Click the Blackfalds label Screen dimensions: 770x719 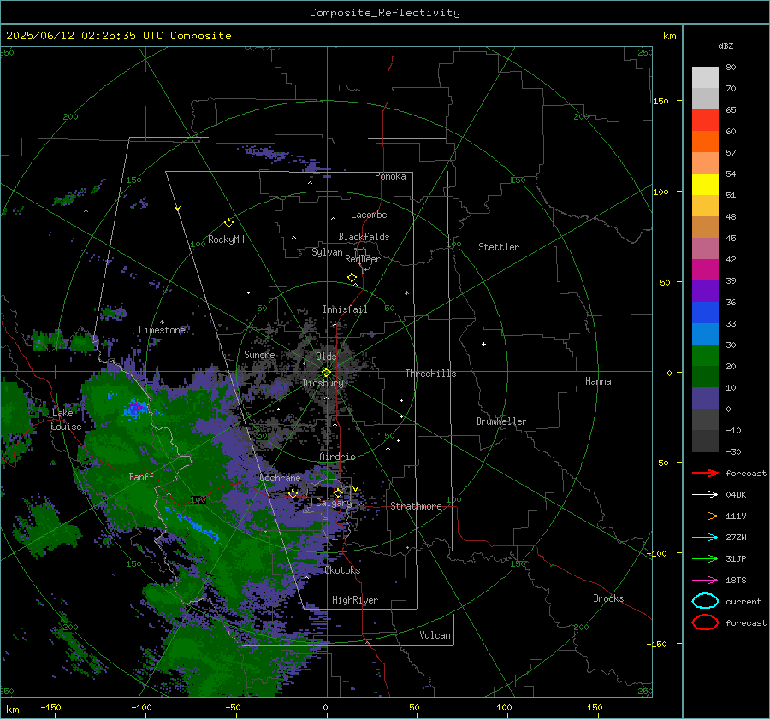click(x=364, y=237)
